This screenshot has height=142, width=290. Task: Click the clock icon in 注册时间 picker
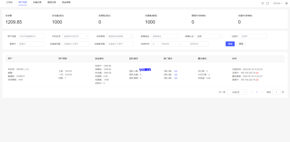[153, 44]
